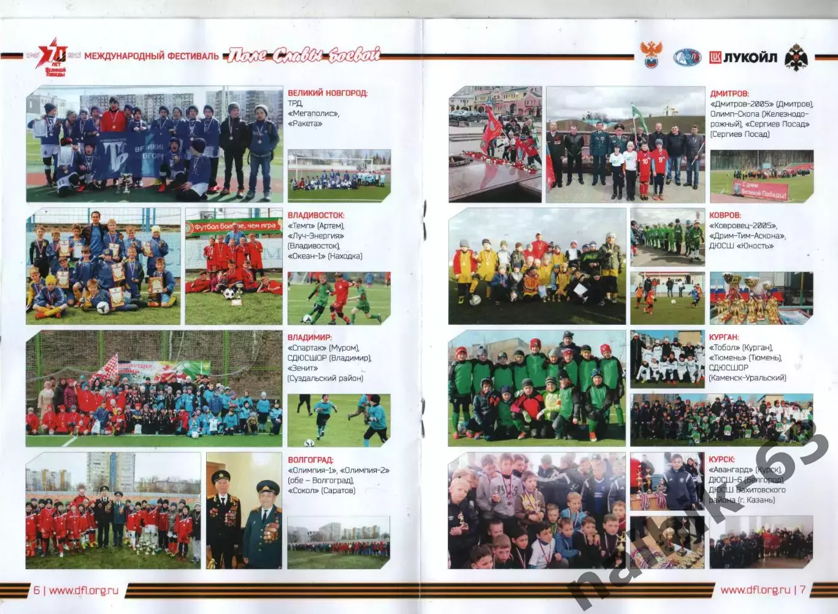Image resolution: width=838 pixels, height=614 pixels.
Task: Open the www.dfl.org.ru link on page 6
Action: point(83,590)
